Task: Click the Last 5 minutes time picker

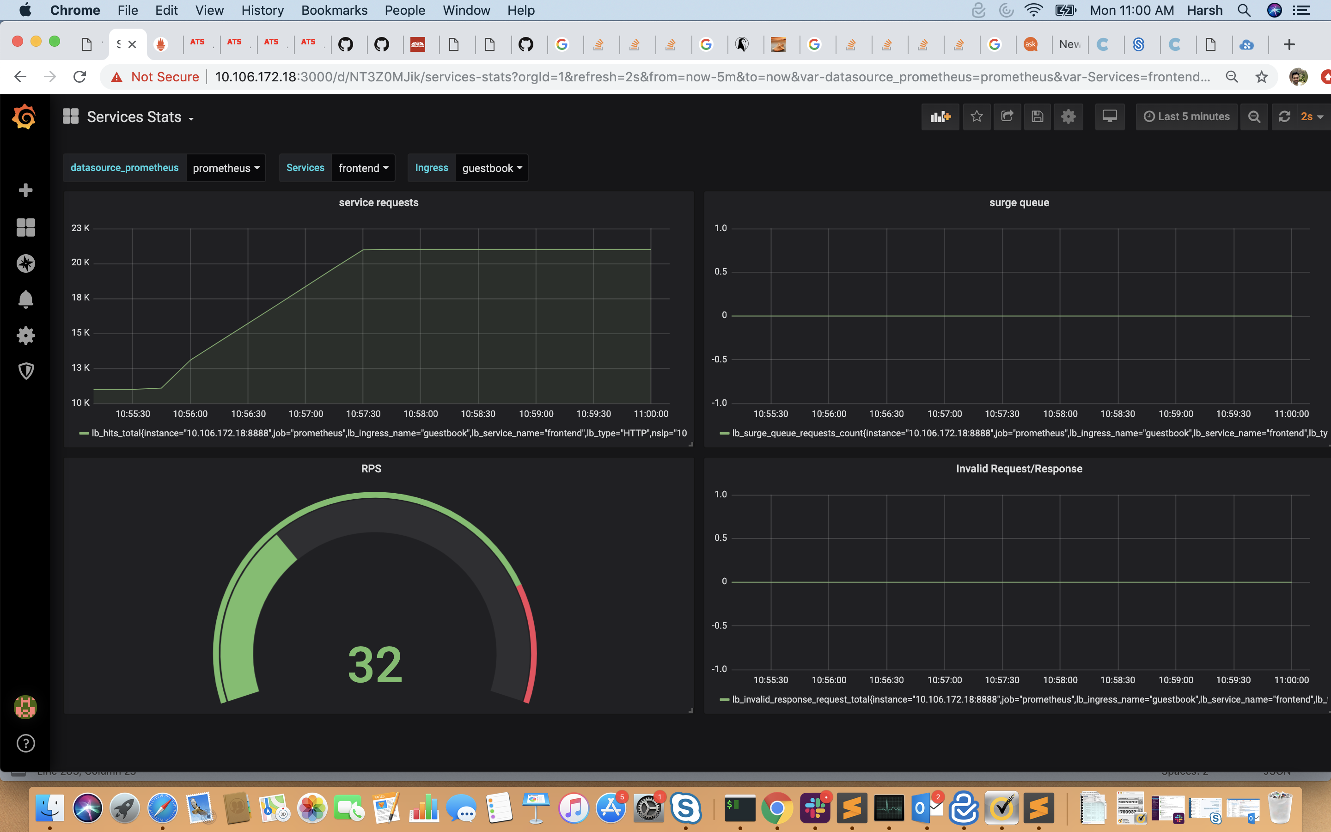Action: click(1186, 116)
